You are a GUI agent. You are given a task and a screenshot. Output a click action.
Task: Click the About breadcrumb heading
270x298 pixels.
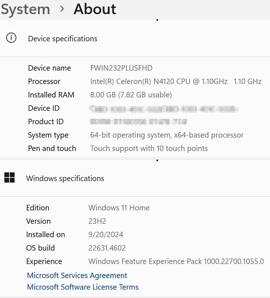pyautogui.click(x=95, y=9)
